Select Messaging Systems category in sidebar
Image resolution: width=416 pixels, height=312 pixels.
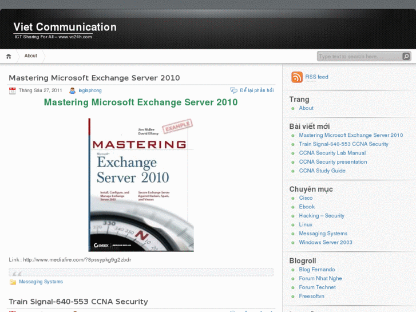(x=323, y=234)
